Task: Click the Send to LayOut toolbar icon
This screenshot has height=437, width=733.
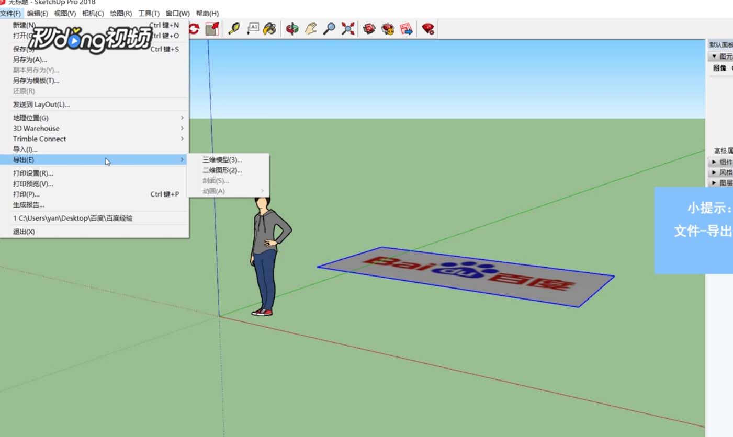Action: coord(406,29)
